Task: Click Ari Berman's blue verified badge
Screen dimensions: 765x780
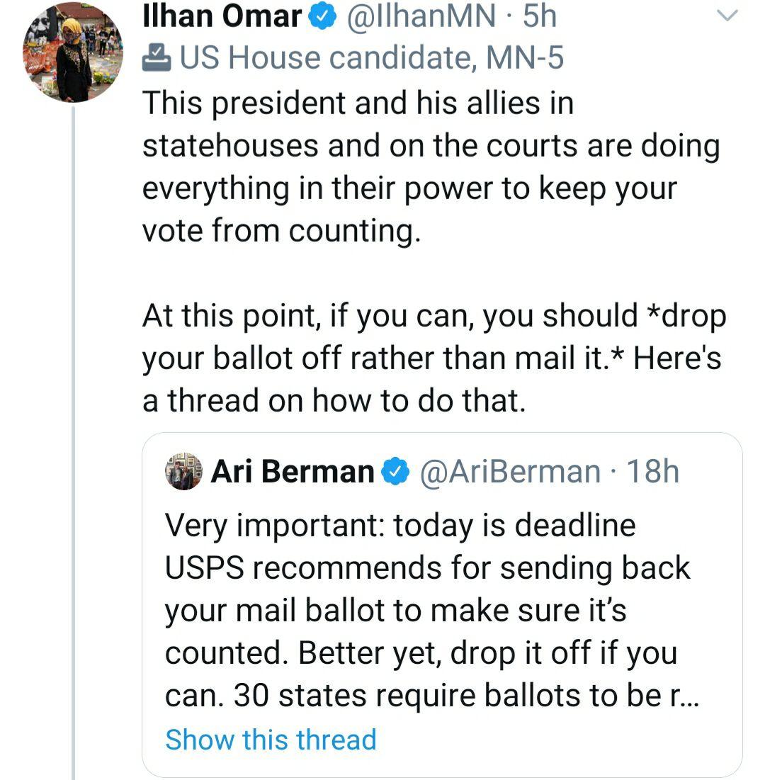Action: (x=395, y=472)
